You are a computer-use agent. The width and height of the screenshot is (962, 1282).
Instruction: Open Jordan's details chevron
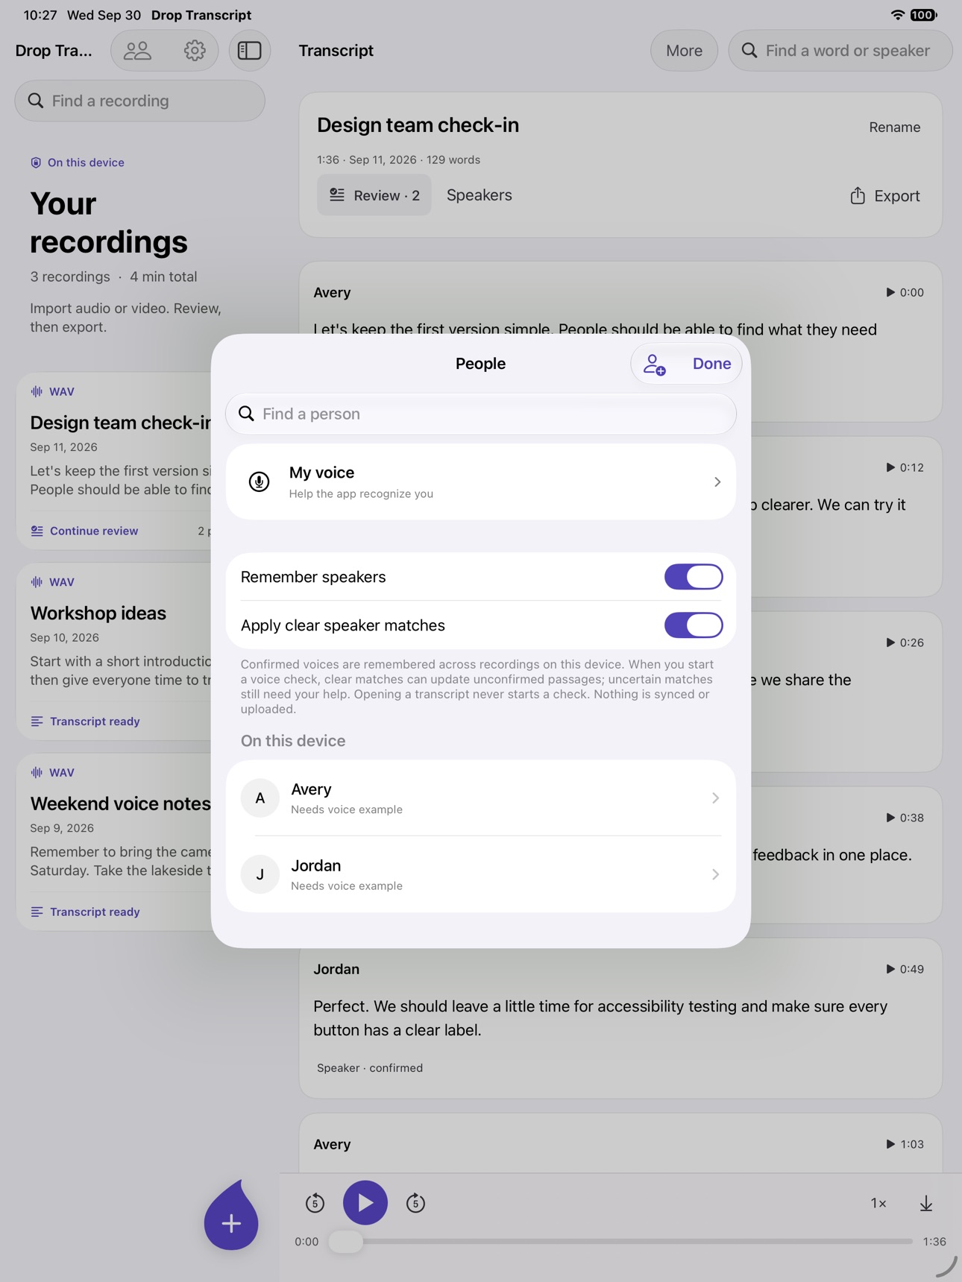[x=715, y=874]
